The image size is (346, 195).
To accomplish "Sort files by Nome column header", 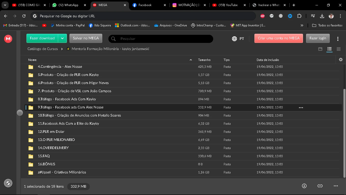I will point(32,60).
